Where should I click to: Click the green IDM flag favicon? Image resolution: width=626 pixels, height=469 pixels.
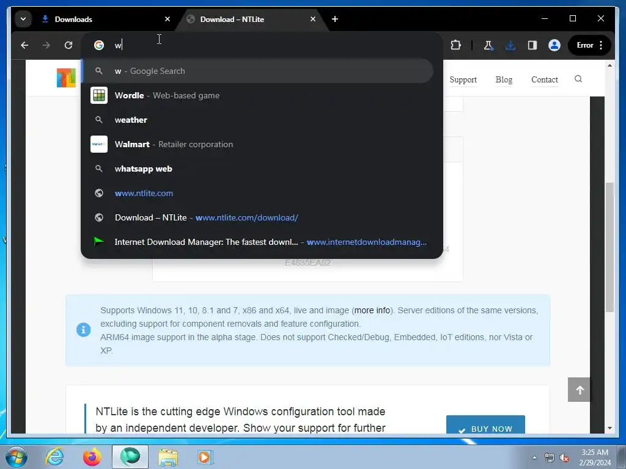(98, 242)
